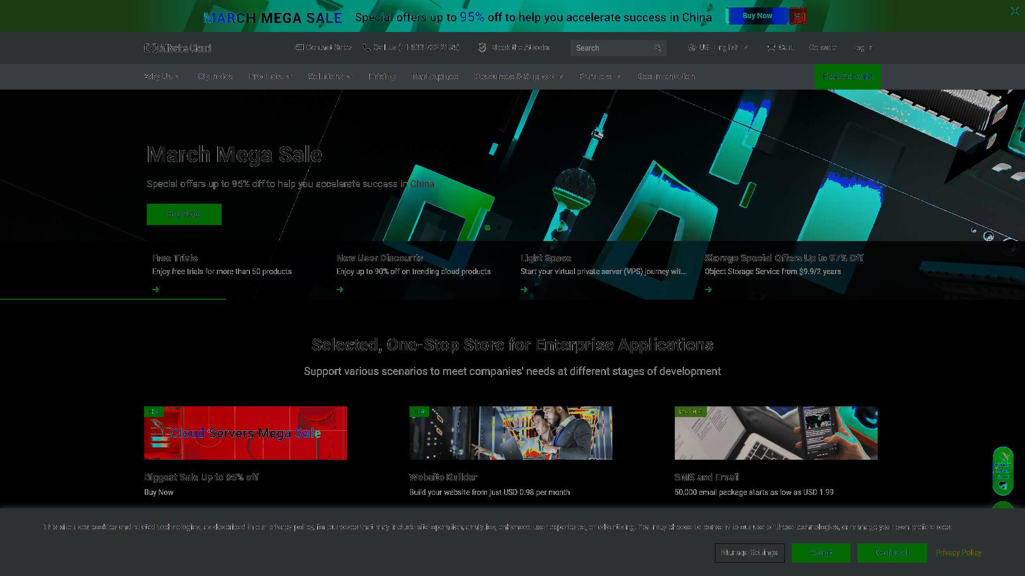This screenshot has width=1025, height=576.
Task: Open the Privacy Policy link
Action: pyautogui.click(x=958, y=553)
